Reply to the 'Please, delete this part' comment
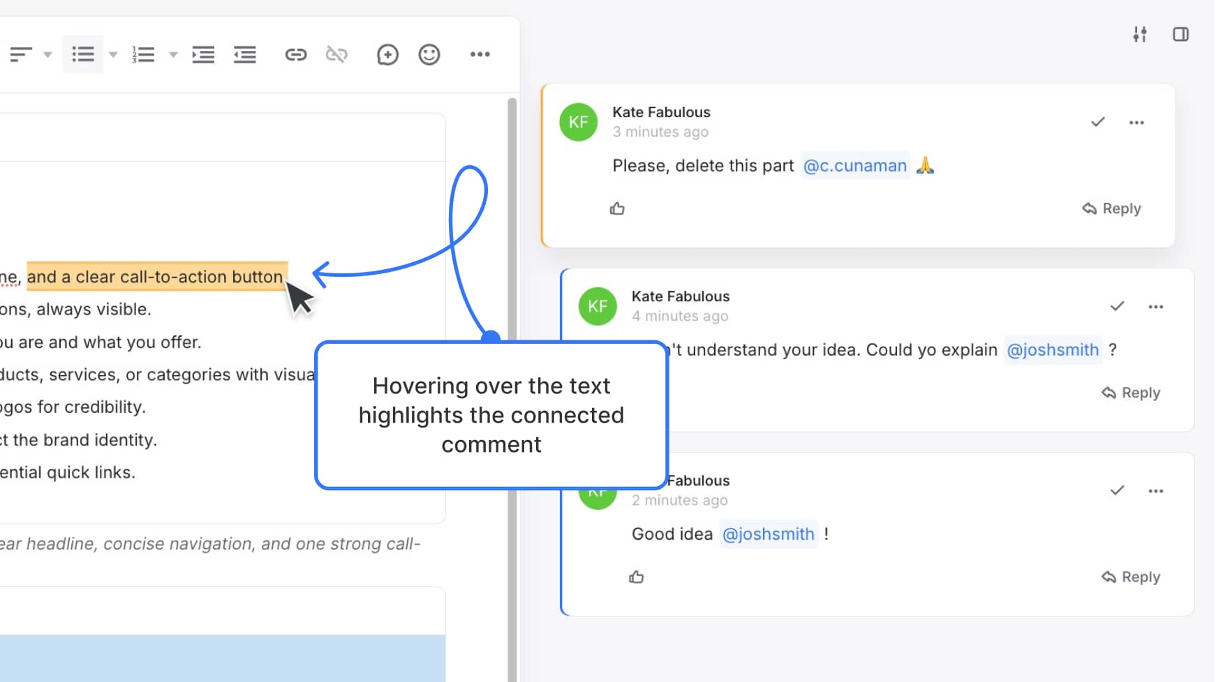Image resolution: width=1216 pixels, height=682 pixels. [1111, 209]
